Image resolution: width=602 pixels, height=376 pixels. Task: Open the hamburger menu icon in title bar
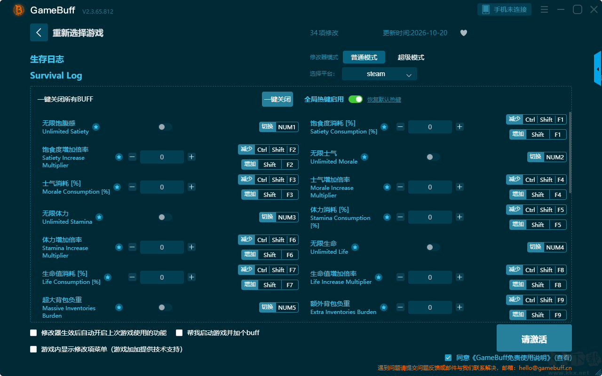pyautogui.click(x=544, y=9)
